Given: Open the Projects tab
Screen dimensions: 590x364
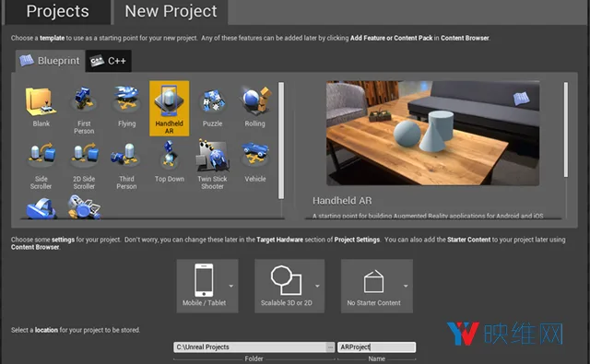Looking at the screenshot, I should [57, 11].
